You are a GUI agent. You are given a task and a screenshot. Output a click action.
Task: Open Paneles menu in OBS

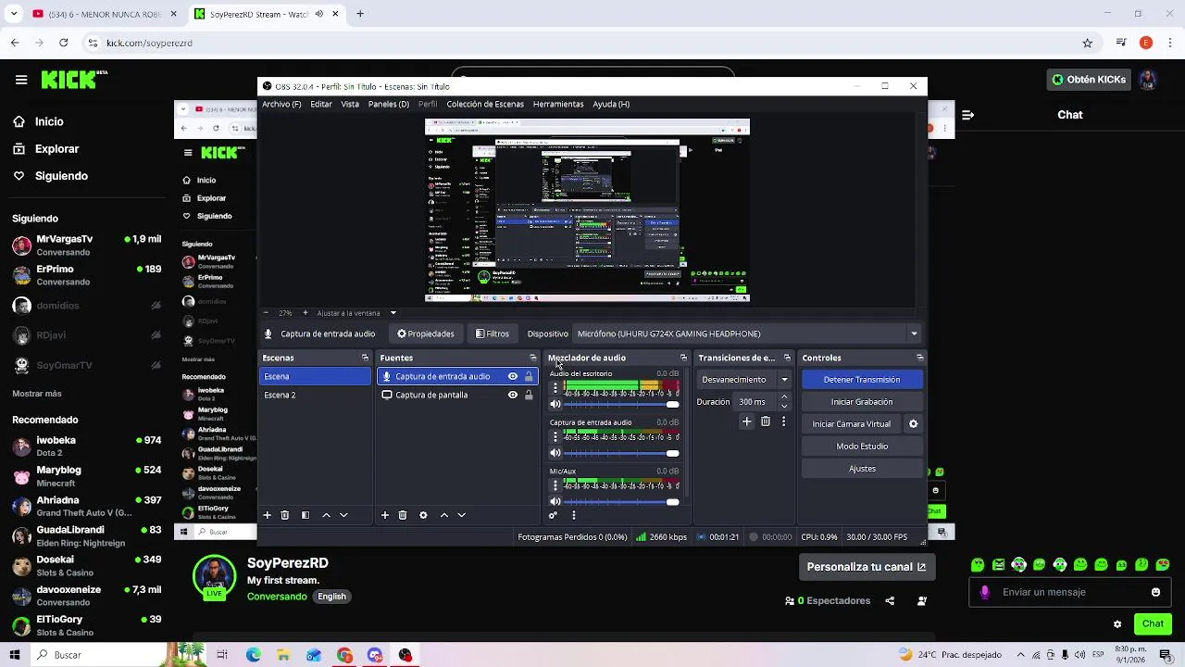(388, 104)
